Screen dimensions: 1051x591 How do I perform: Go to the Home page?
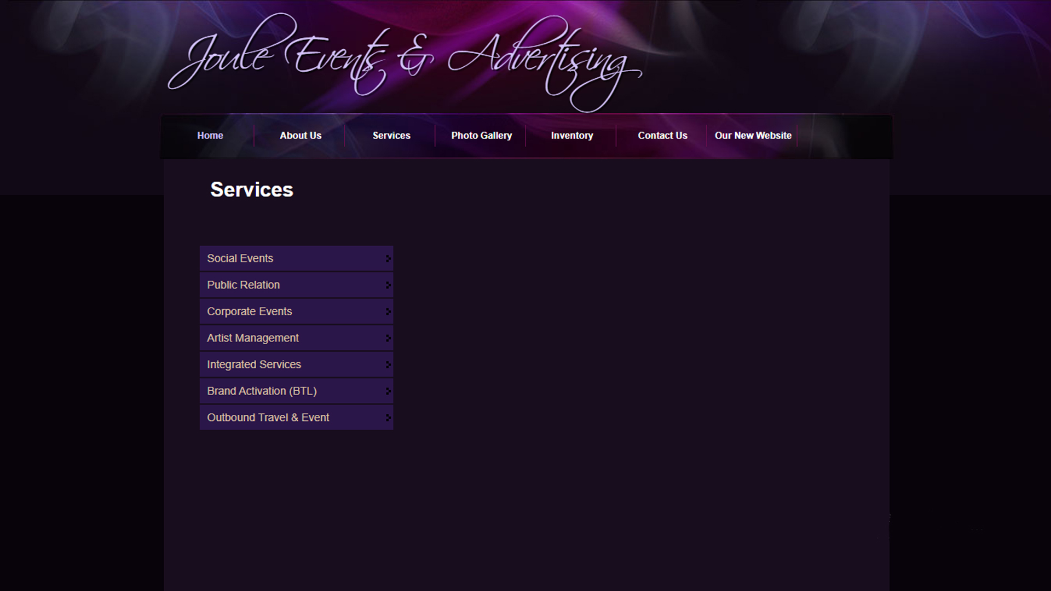click(x=210, y=136)
